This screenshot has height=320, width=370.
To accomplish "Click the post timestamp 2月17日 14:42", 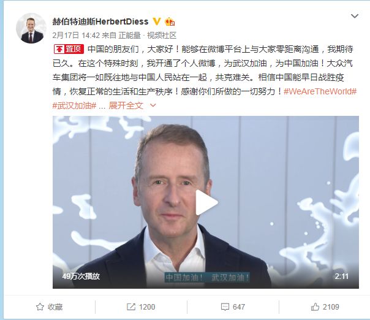I will (x=76, y=36).
